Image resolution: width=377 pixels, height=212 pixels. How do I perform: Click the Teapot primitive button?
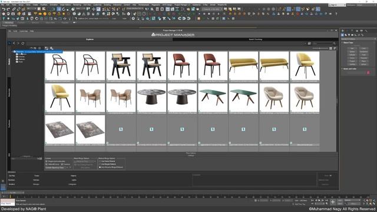[352, 61]
